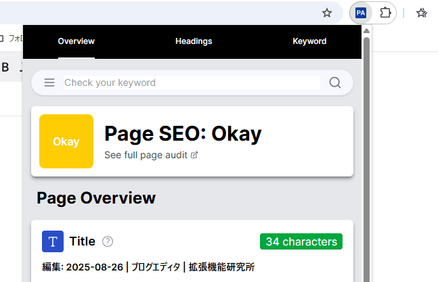
Task: Open the See full page audit link
Action: pyautogui.click(x=151, y=155)
